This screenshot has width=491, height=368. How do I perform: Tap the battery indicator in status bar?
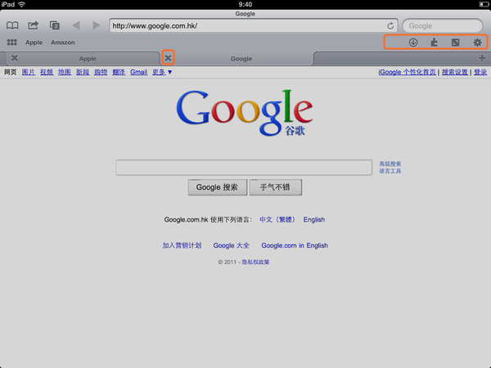click(x=484, y=4)
